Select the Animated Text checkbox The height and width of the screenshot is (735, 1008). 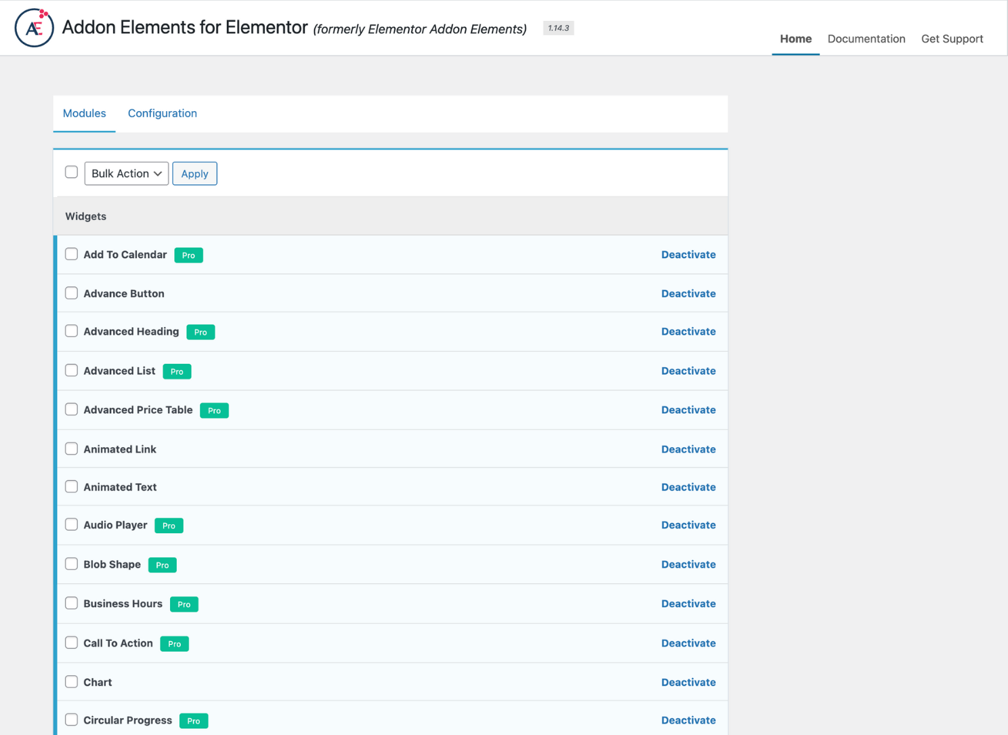[x=71, y=487]
